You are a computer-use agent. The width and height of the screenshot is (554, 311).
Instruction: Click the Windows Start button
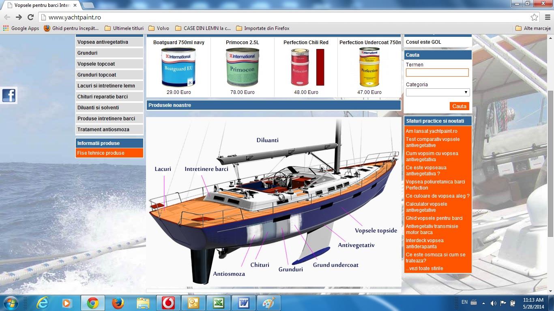(x=10, y=303)
